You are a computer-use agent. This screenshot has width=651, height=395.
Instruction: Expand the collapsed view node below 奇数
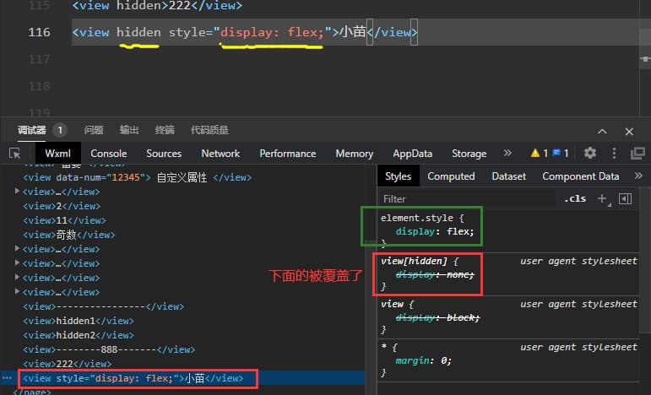[x=18, y=249]
